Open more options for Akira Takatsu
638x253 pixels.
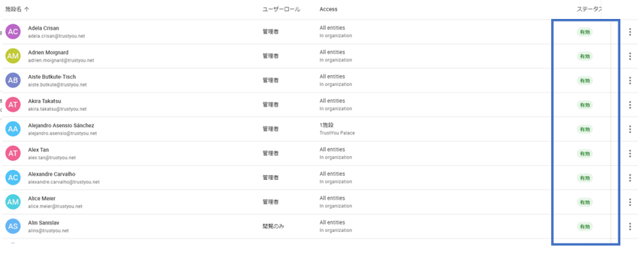[630, 105]
